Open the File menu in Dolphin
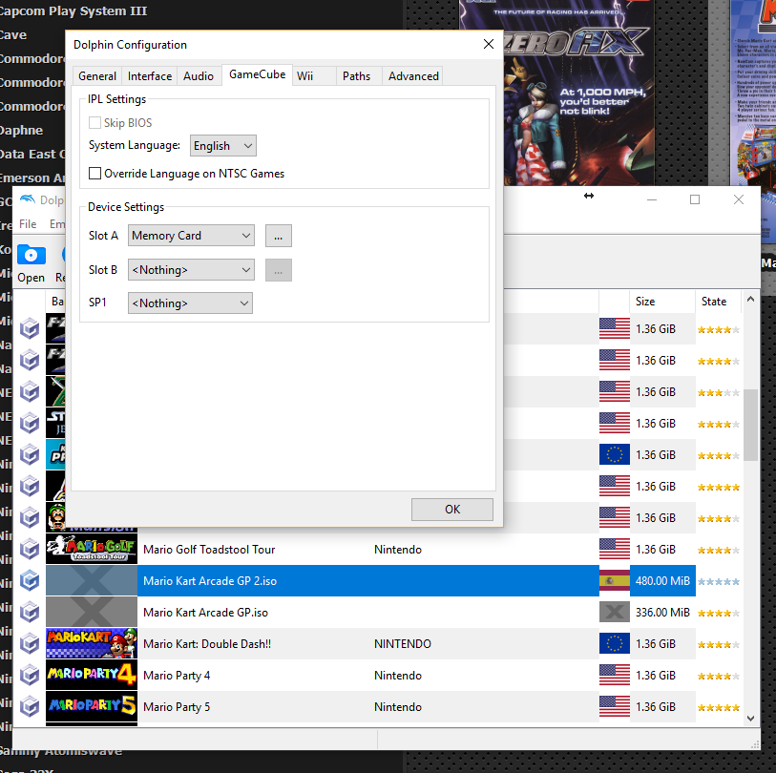The width and height of the screenshot is (776, 773). coord(28,224)
